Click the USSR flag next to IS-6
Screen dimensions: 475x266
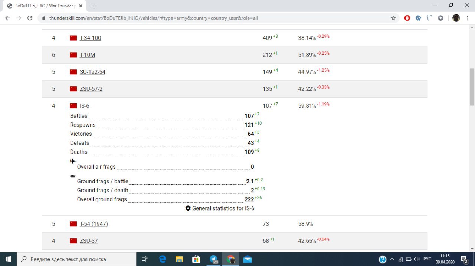73,106
